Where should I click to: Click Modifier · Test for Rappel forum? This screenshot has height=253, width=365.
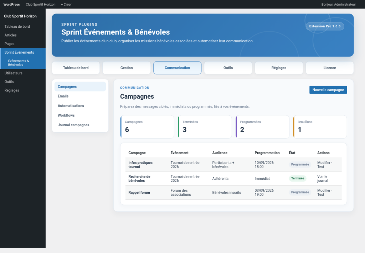pyautogui.click(x=324, y=193)
